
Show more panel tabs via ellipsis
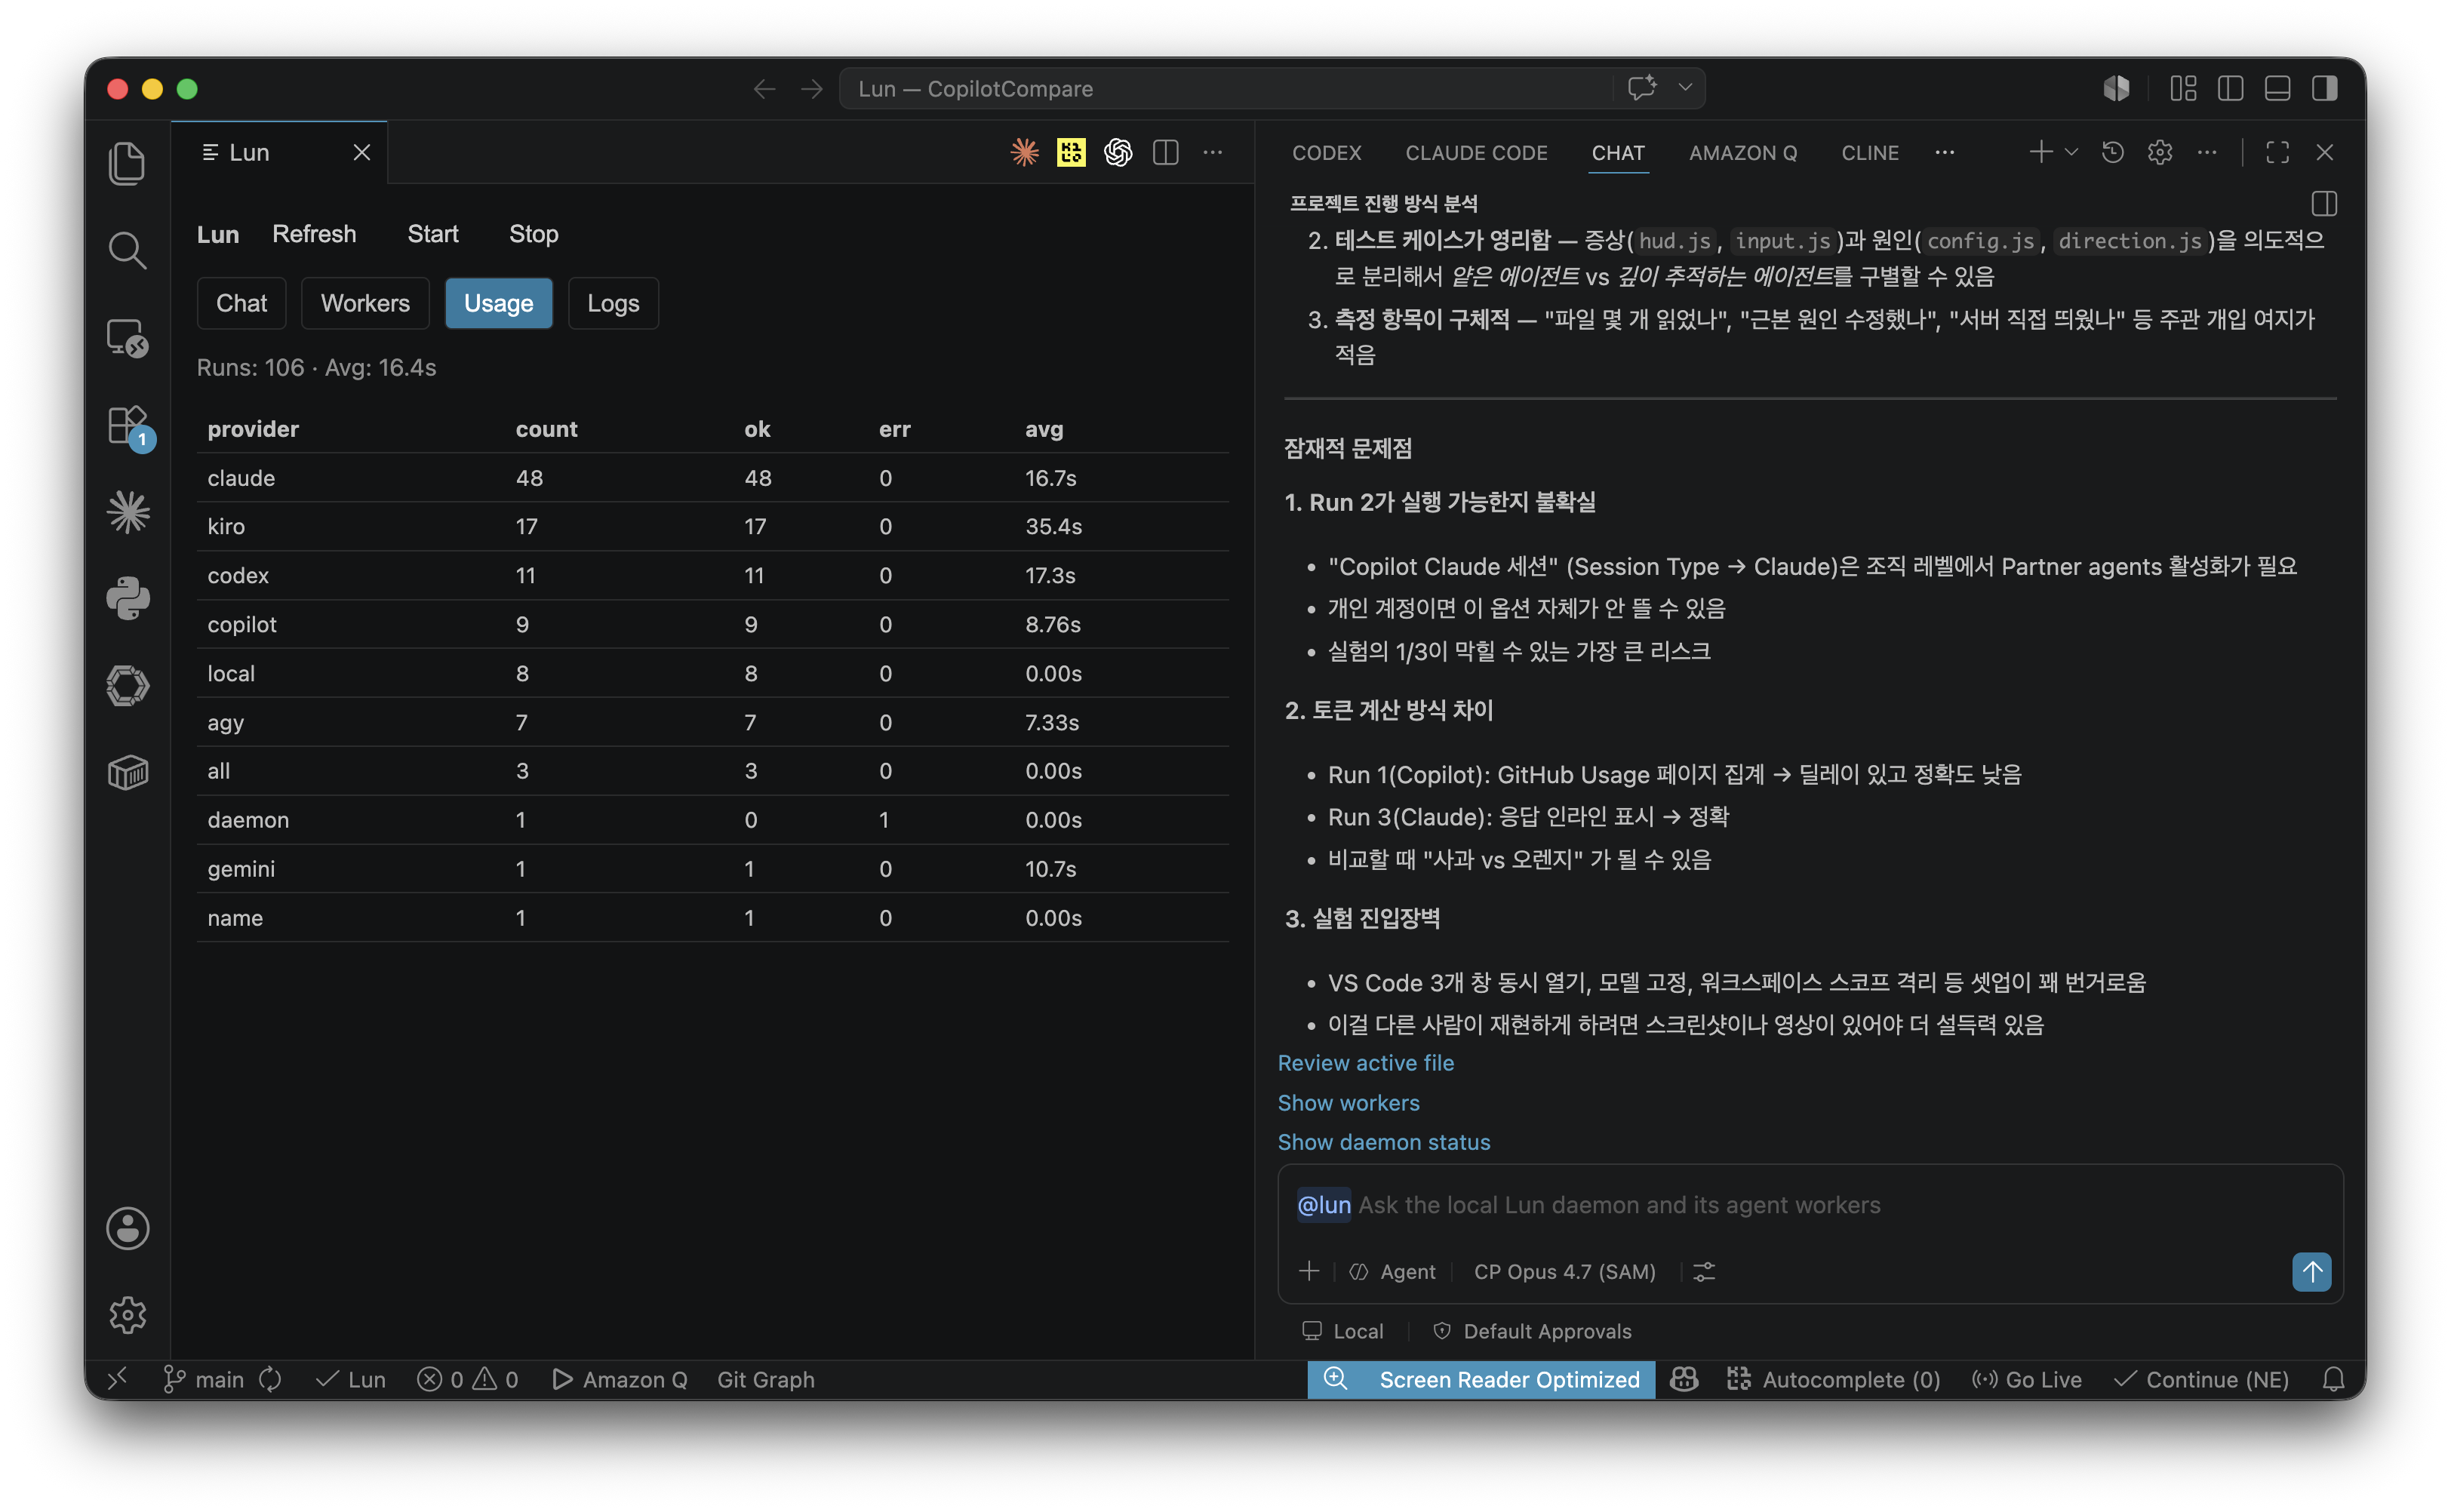(x=1944, y=152)
